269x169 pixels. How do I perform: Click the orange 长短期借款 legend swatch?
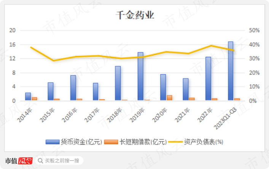coord(111,142)
